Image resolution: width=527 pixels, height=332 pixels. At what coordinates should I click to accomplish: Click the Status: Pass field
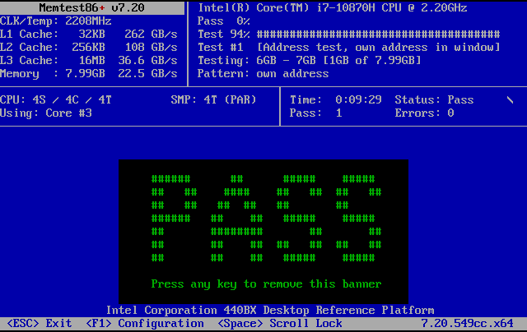[x=434, y=99]
